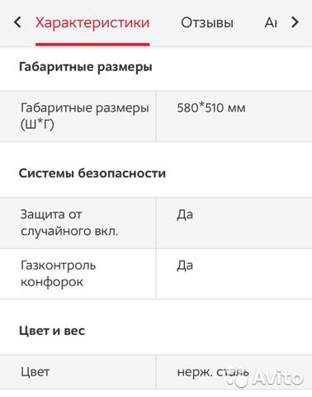Click the Цвет row label

tap(35, 372)
